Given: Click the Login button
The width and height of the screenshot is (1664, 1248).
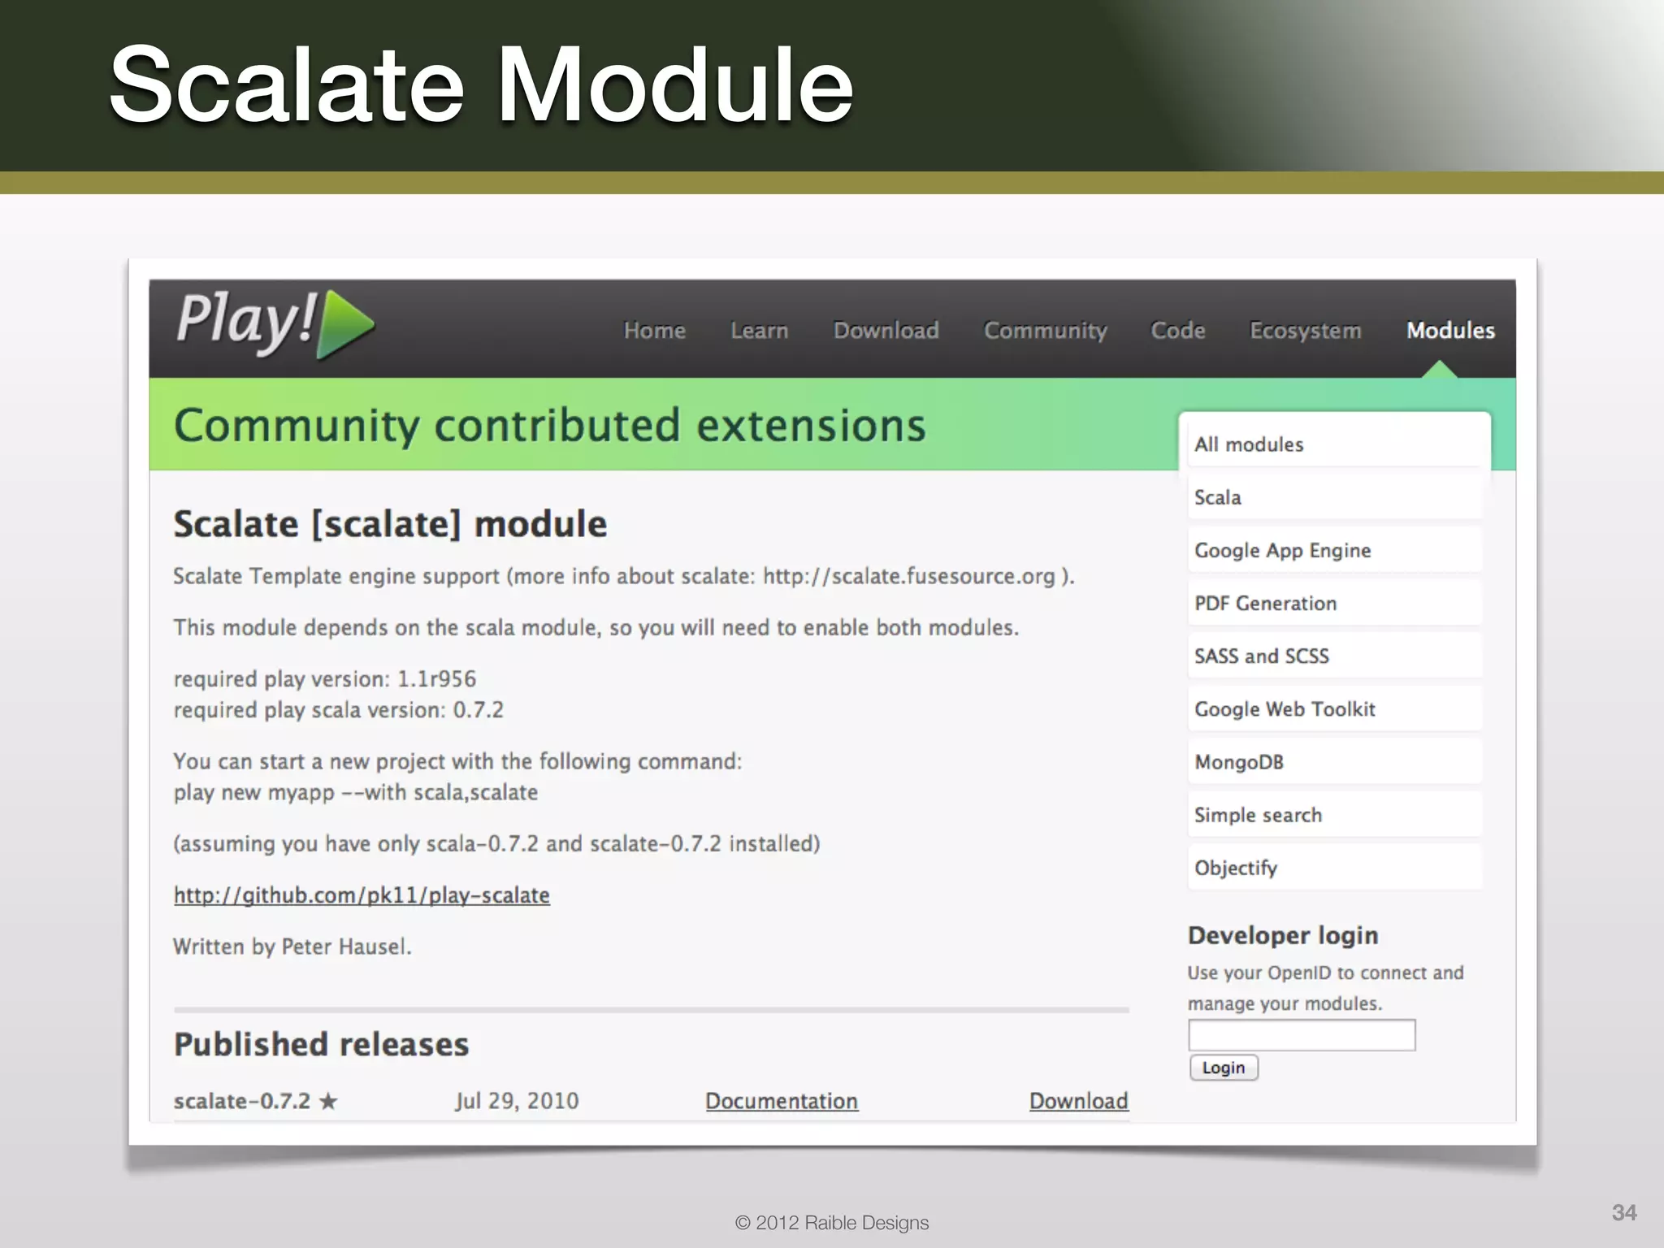Looking at the screenshot, I should pos(1224,1068).
